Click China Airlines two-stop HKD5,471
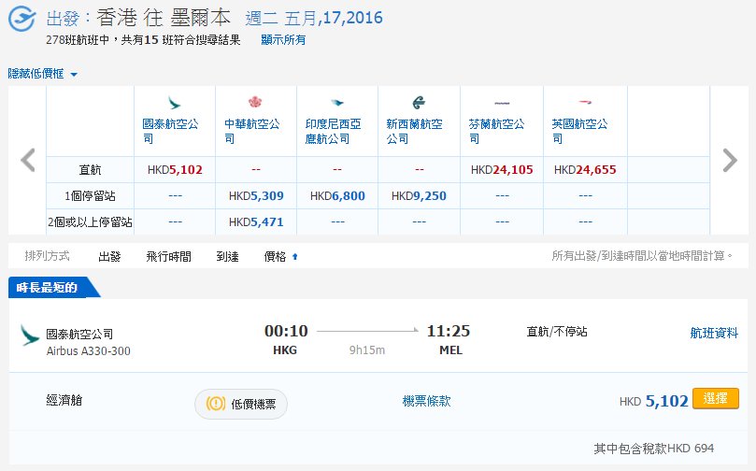756x471 pixels. 256,221
